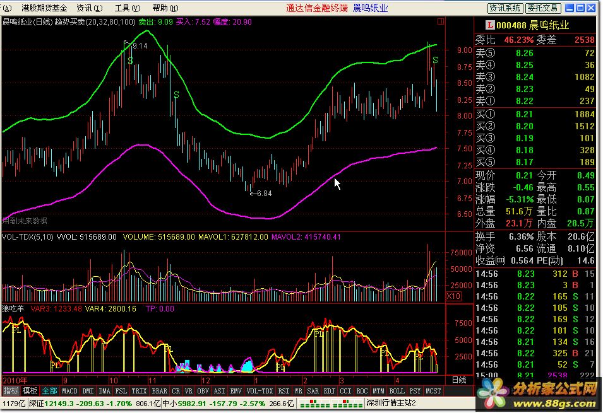This screenshot has width=603, height=413.
Task: Click the 买① bid row at 8.21
Action: point(535,114)
